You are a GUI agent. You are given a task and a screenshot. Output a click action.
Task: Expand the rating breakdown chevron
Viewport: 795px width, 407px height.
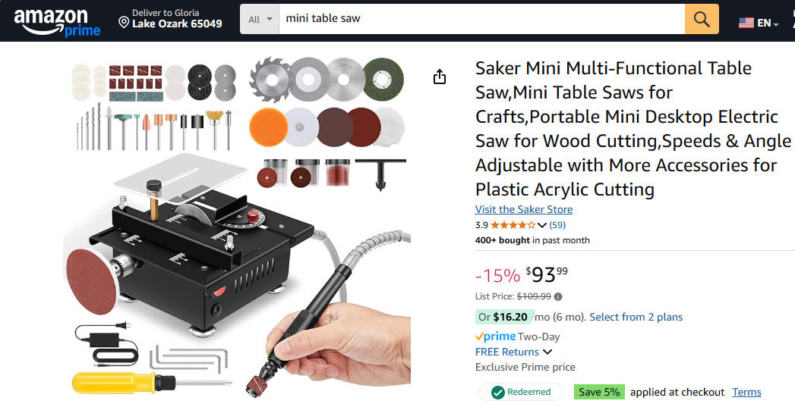[x=542, y=225]
